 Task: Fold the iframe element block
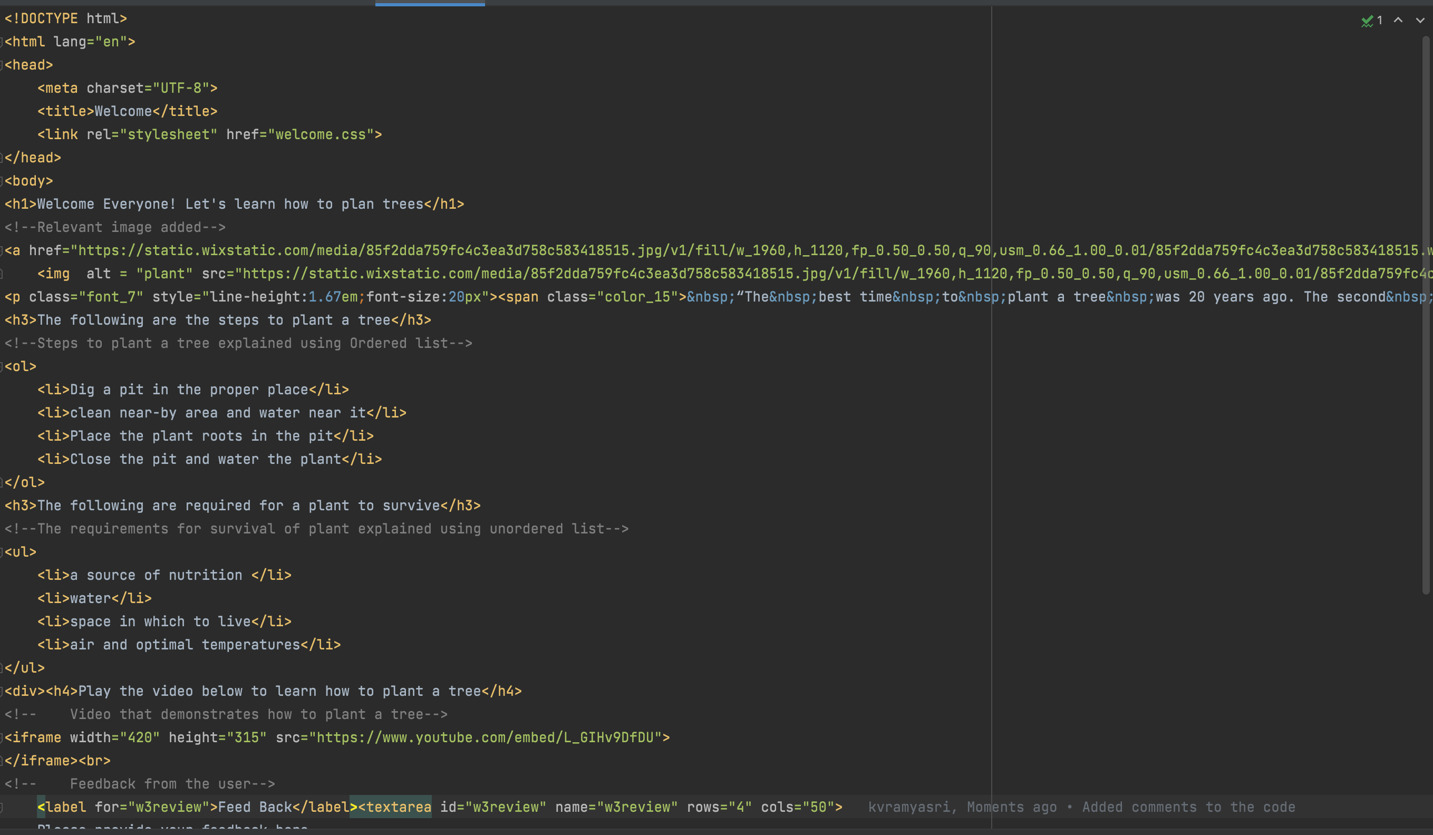pyautogui.click(x=2, y=738)
